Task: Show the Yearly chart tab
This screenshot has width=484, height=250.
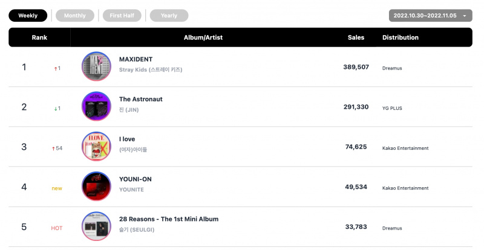Action: tap(169, 16)
